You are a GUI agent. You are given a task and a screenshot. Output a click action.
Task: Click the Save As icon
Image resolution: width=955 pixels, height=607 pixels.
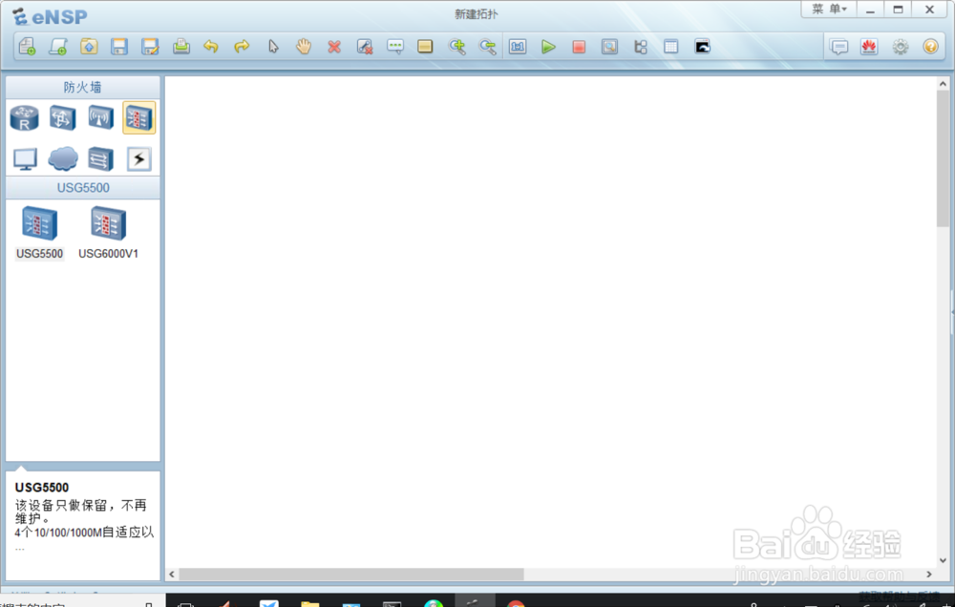(x=150, y=47)
